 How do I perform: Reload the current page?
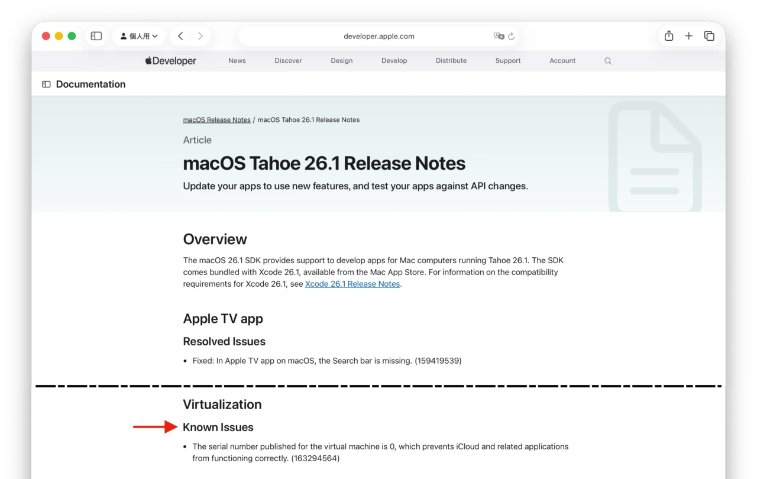click(511, 36)
